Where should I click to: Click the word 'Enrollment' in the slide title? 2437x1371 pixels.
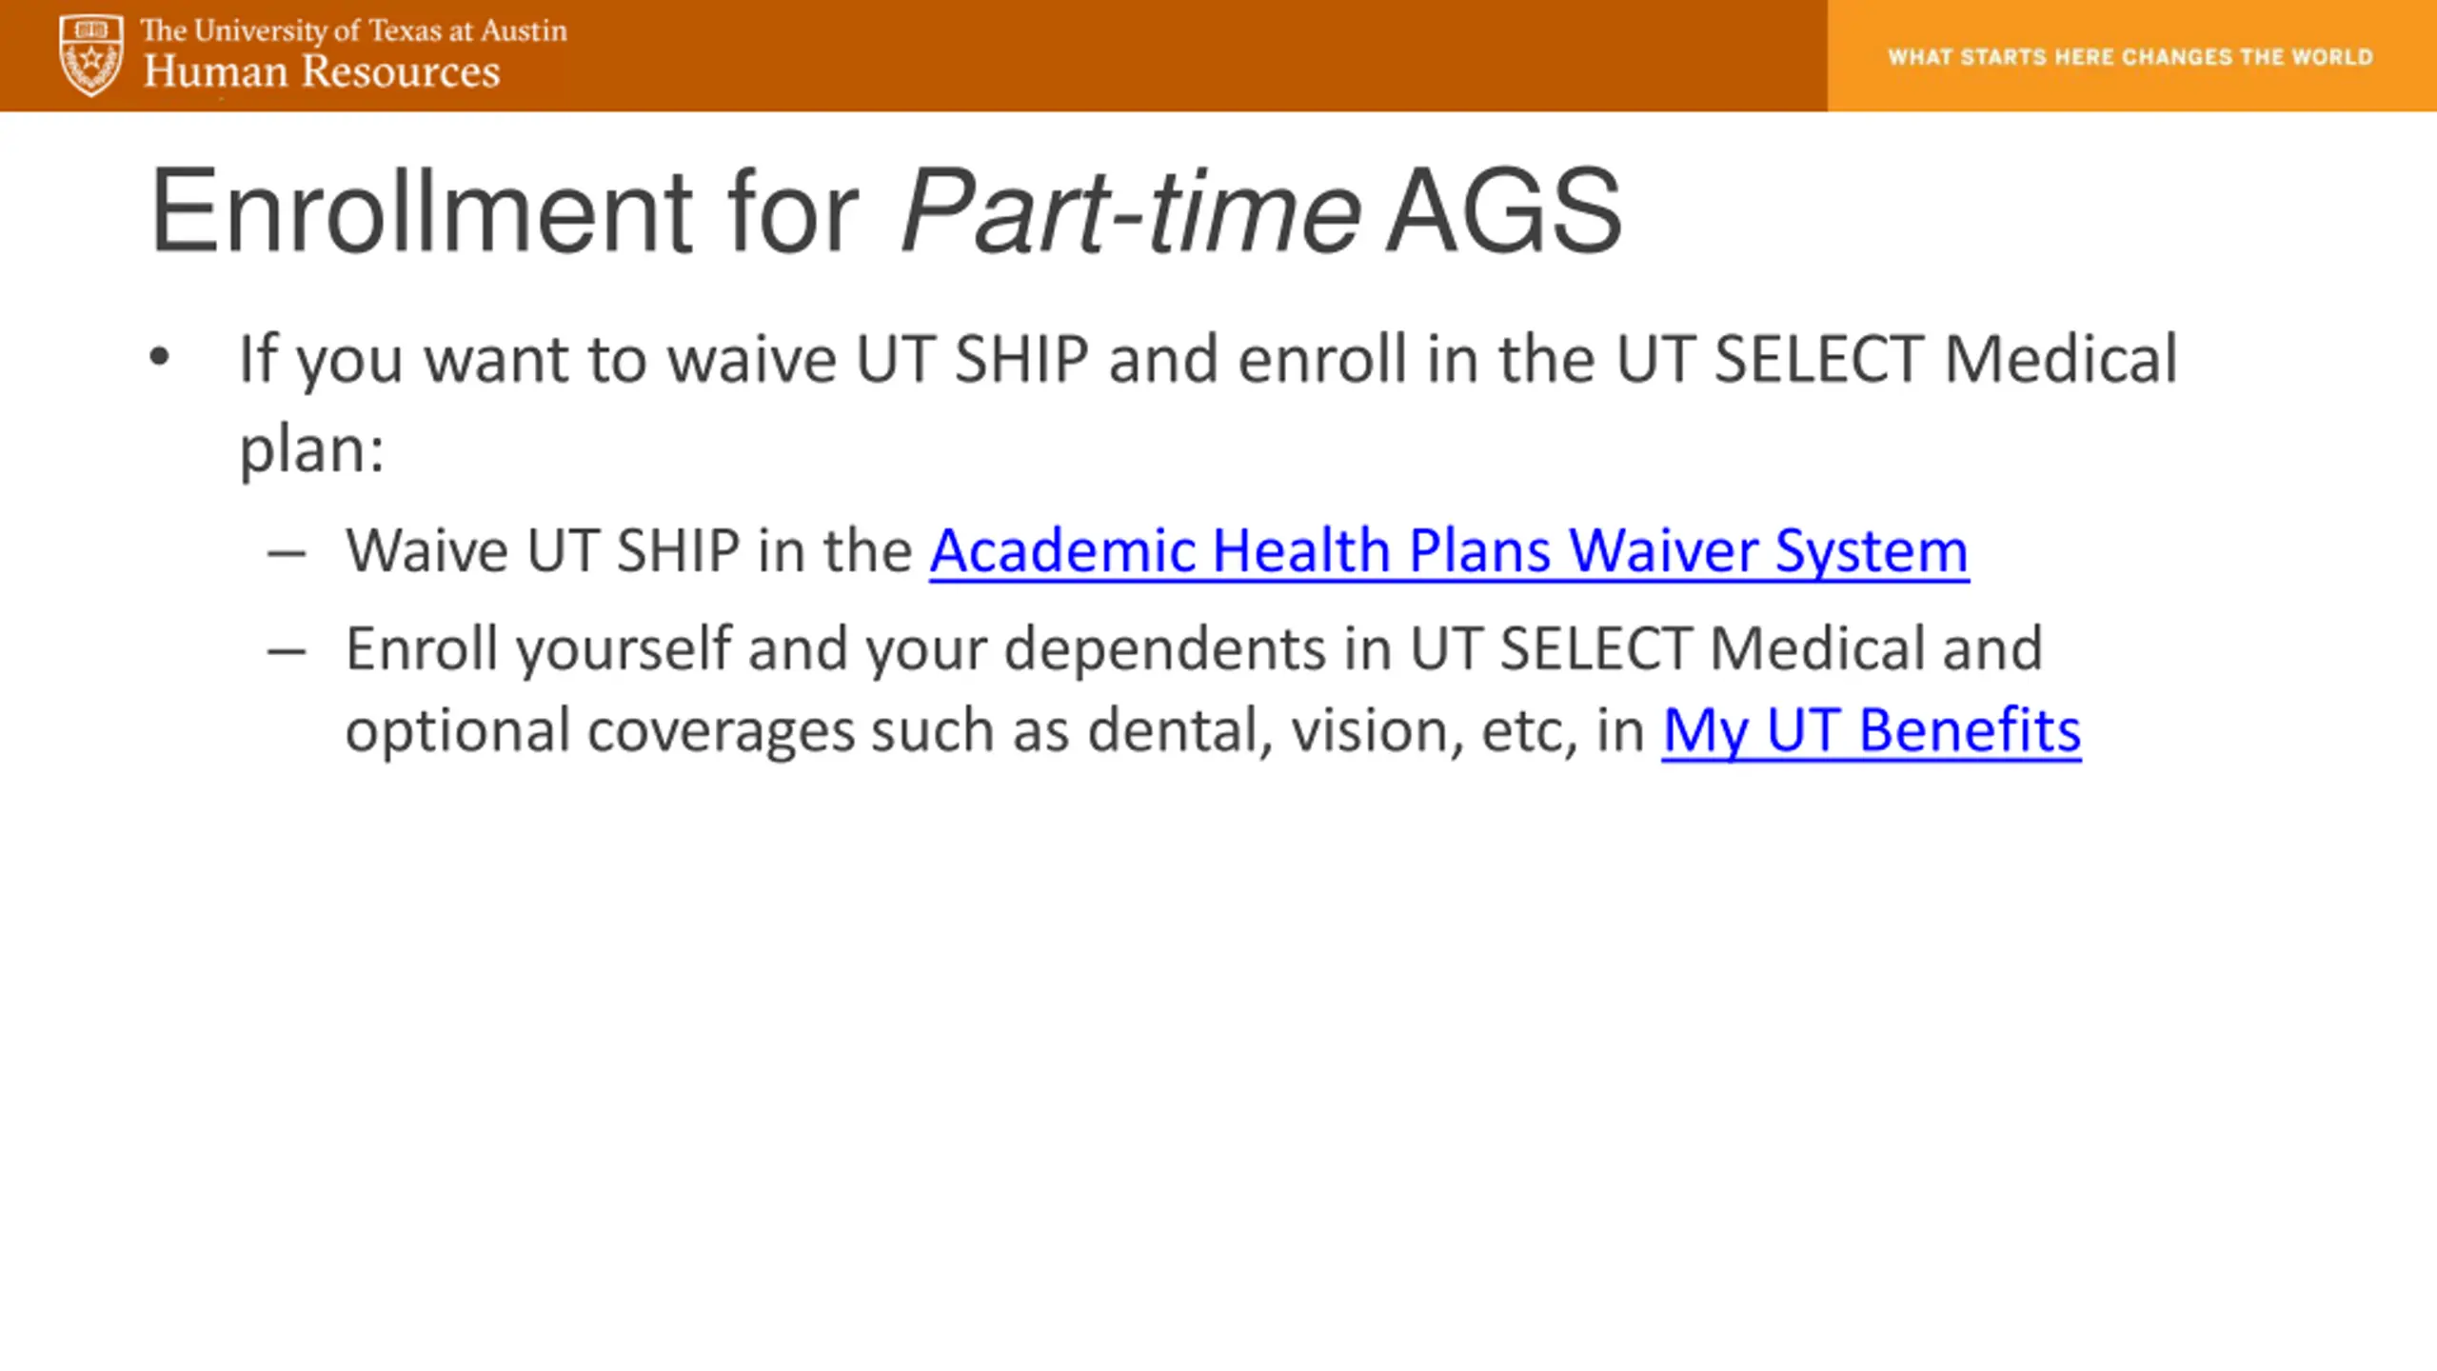421,210
